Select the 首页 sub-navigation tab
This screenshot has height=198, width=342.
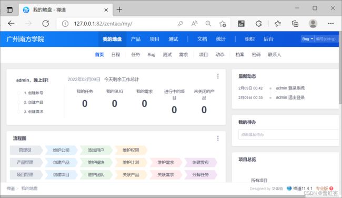coord(99,55)
